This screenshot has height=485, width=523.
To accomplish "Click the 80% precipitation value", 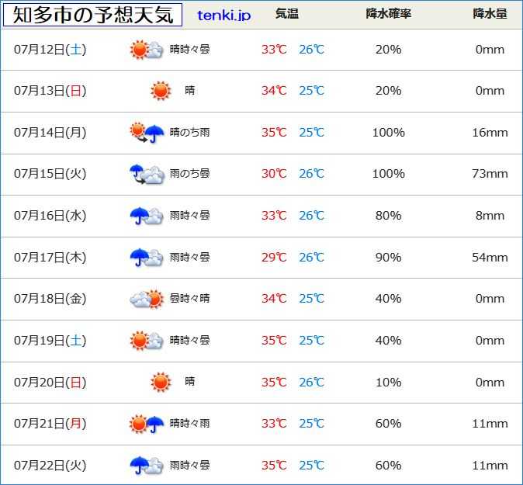I will (389, 216).
